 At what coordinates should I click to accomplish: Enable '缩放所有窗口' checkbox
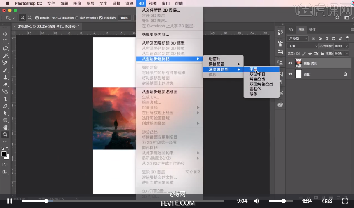coord(77,18)
